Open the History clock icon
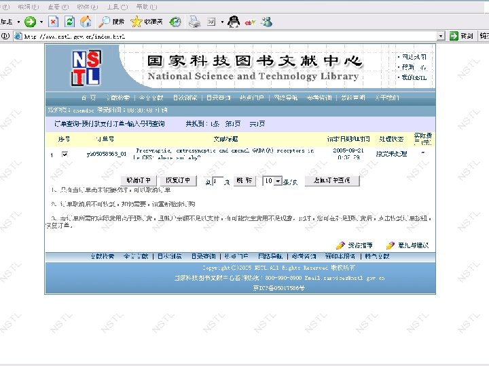489x366 pixels. (175, 22)
